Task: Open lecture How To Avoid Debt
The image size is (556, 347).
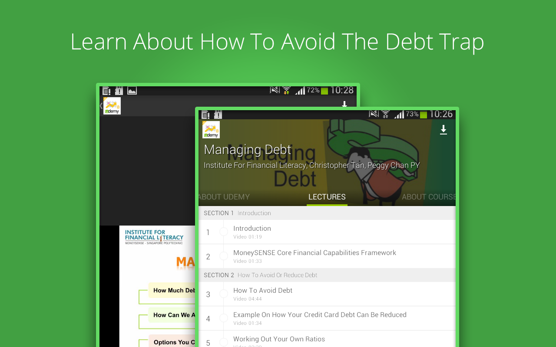Action: pos(327,294)
